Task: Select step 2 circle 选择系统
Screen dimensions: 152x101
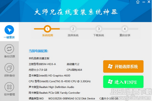Action: click(73, 29)
